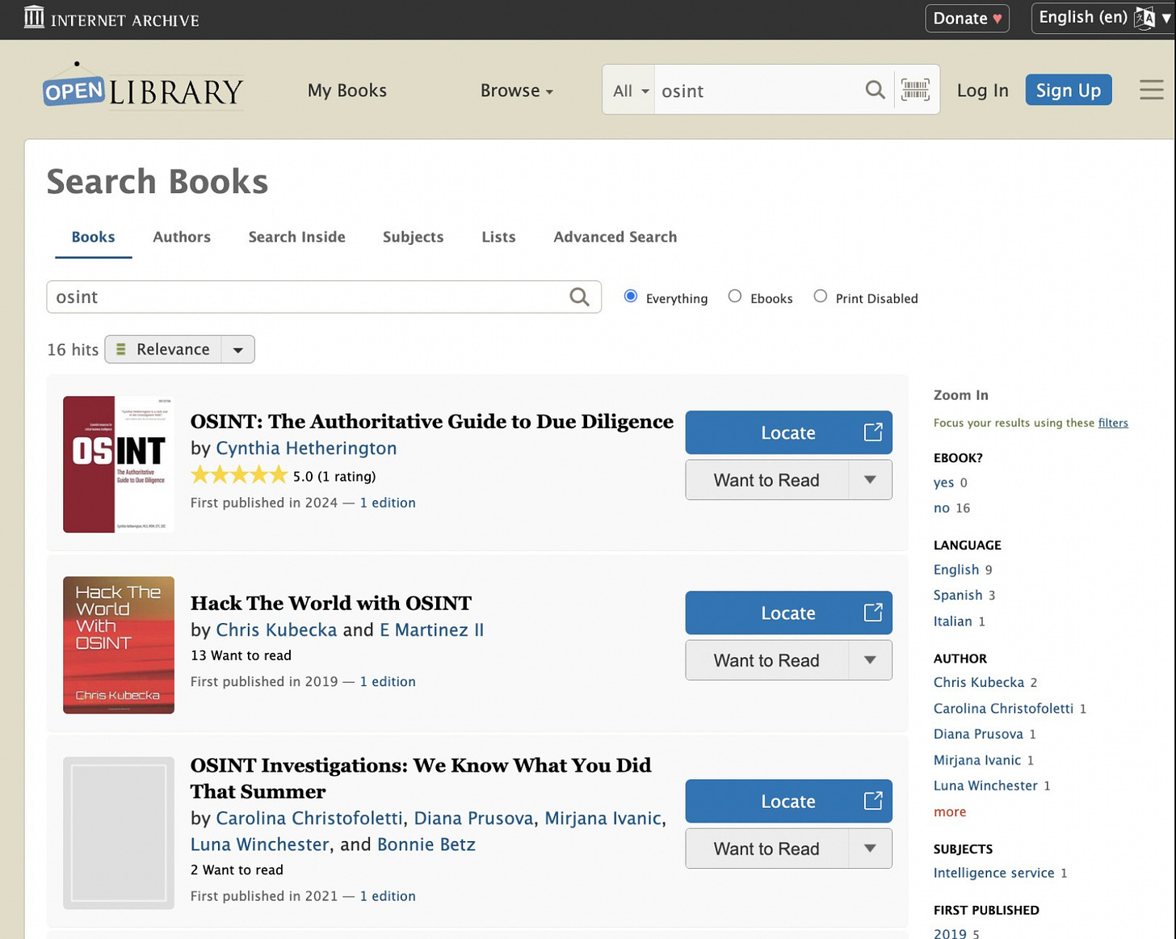Switch to the Search Inside tab

[296, 237]
